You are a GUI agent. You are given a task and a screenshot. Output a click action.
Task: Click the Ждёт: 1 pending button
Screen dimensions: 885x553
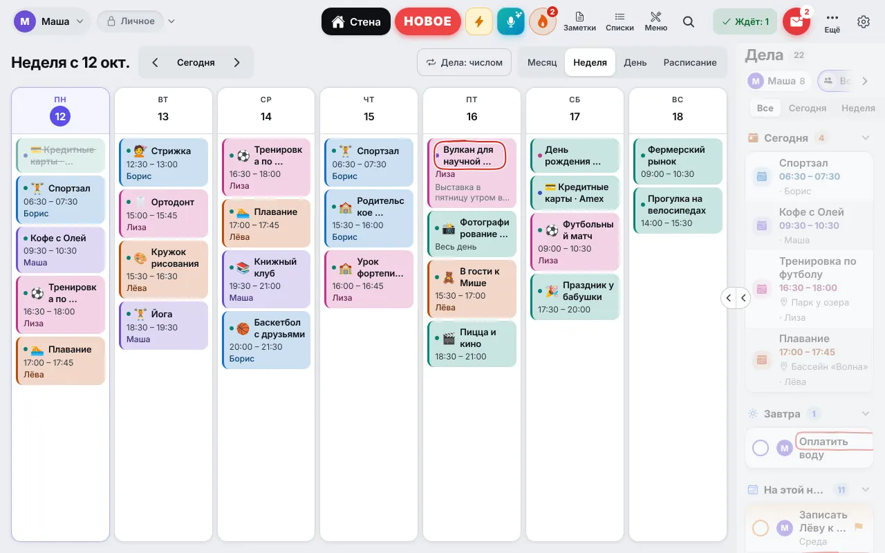pos(745,21)
